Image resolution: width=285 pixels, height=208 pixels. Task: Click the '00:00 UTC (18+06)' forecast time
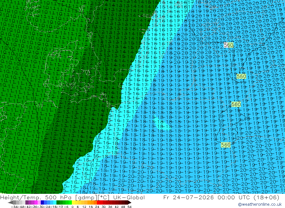click(x=249, y=197)
